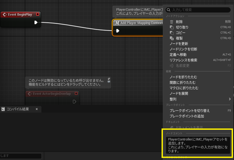Click the コンパイル結果 tab icon
Viewport: 234px width, 160px height.
coord(3,109)
